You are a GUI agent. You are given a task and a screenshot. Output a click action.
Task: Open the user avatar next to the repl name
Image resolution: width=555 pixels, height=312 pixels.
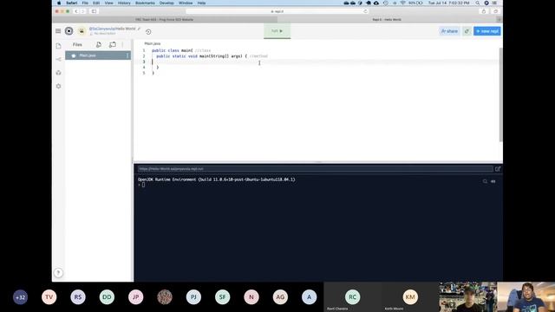click(82, 31)
